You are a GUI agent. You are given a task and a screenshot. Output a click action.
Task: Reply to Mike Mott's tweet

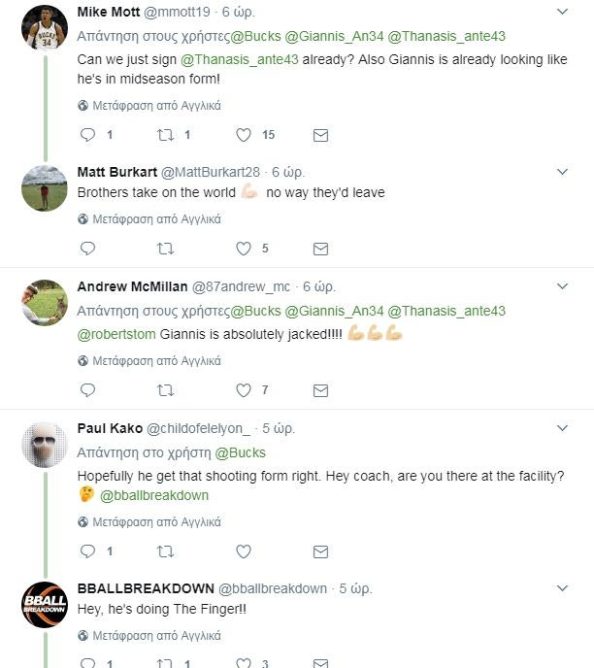(87, 135)
